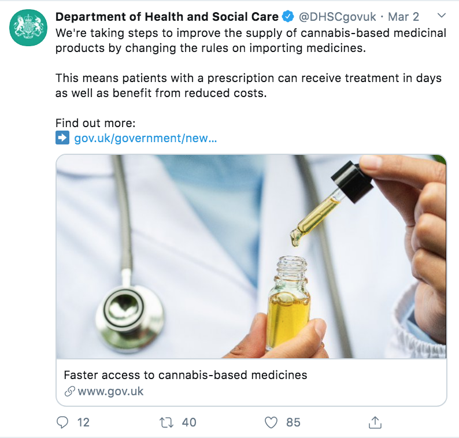The image size is (459, 438).
Task: Click the reply count 12
Action: pos(83,422)
